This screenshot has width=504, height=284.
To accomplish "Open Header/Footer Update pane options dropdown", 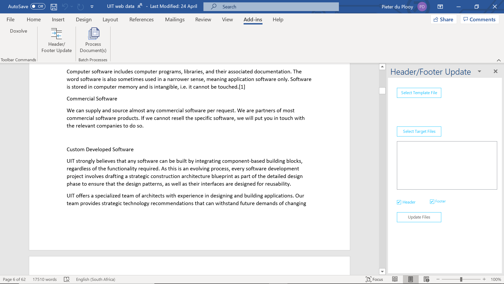I will (480, 72).
